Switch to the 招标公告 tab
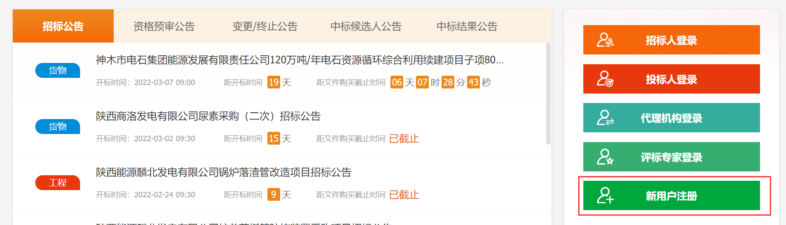 [x=63, y=26]
